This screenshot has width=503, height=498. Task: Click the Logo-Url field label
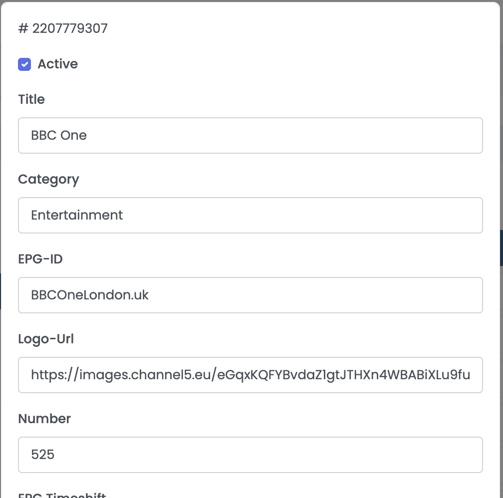click(x=46, y=339)
